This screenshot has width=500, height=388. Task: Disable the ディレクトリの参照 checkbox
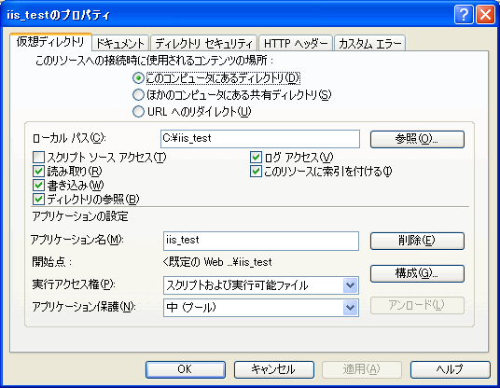(38, 200)
